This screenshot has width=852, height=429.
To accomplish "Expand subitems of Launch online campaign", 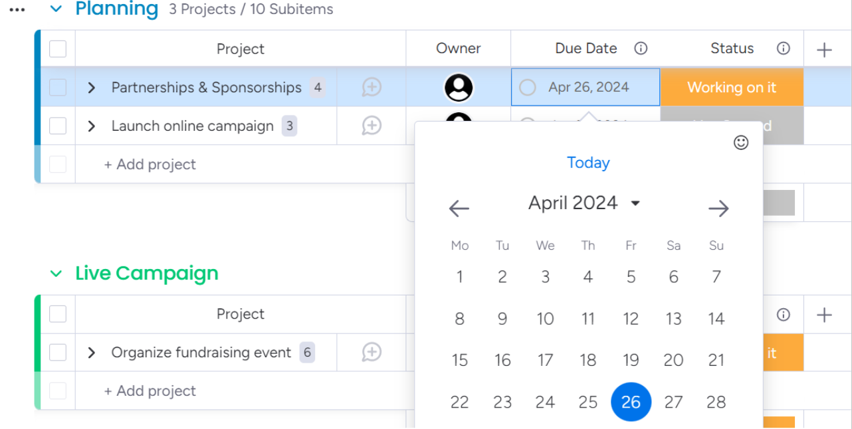I will click(x=92, y=126).
